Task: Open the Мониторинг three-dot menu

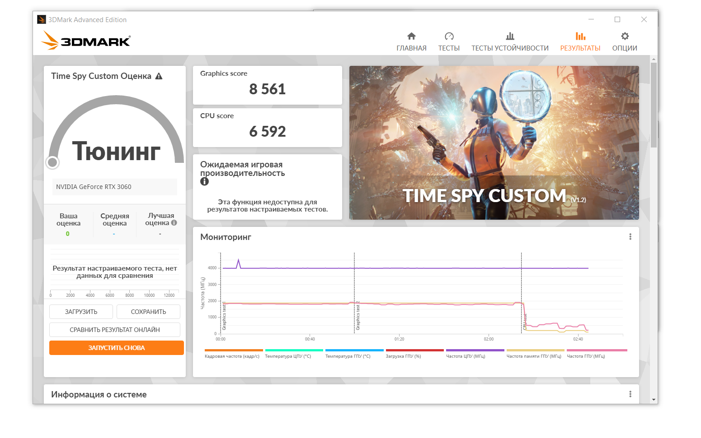Action: pyautogui.click(x=630, y=237)
